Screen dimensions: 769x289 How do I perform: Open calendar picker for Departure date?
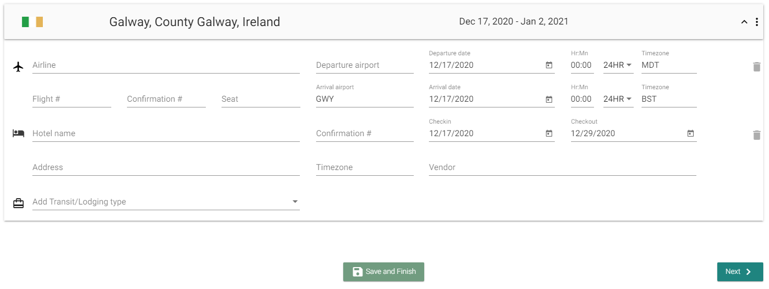pos(549,65)
